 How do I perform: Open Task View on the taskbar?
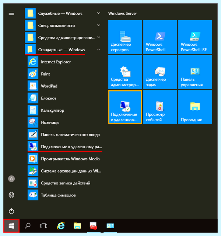[x=44, y=226]
